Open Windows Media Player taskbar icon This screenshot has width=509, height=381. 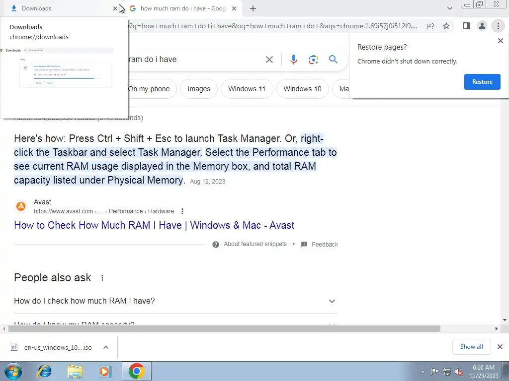pos(105,371)
